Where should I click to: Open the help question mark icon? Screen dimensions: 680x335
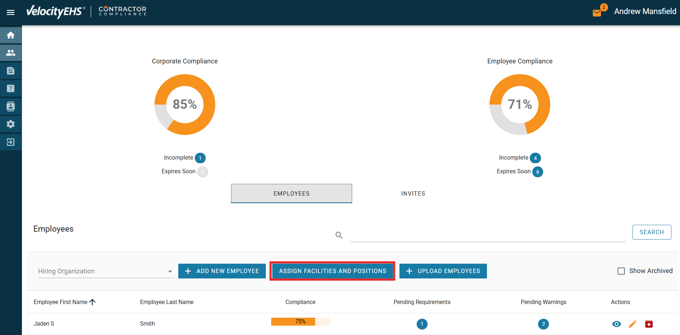[x=11, y=89]
